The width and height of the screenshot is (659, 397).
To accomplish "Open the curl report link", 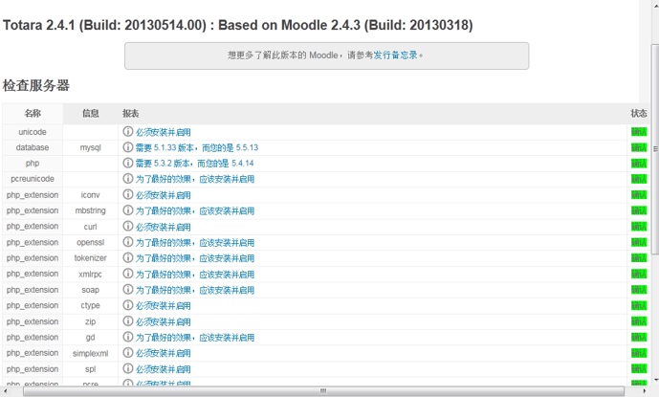I will 163,227.
